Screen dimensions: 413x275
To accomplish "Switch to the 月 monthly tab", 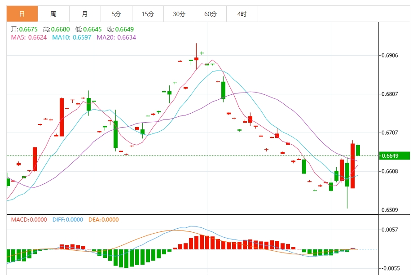I will tap(85, 14).
